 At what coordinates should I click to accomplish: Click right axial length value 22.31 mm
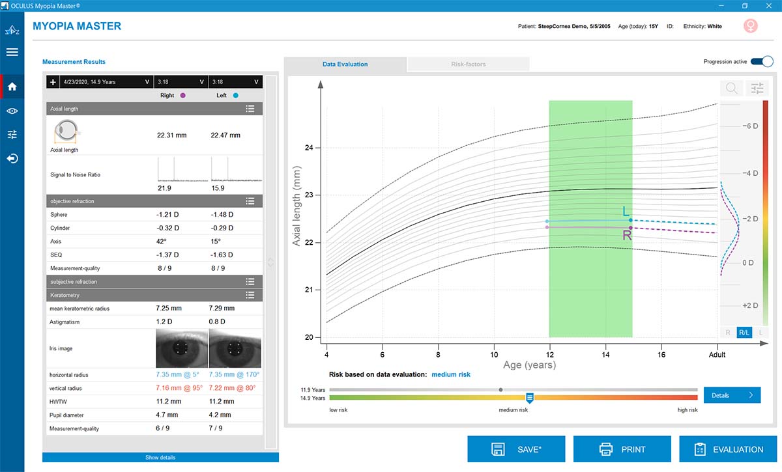pyautogui.click(x=171, y=135)
